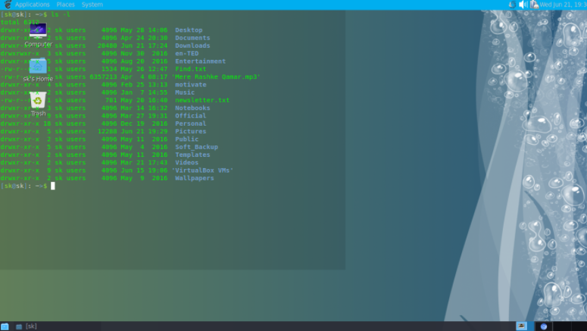
Task: Open the Places menu
Action: [x=65, y=5]
